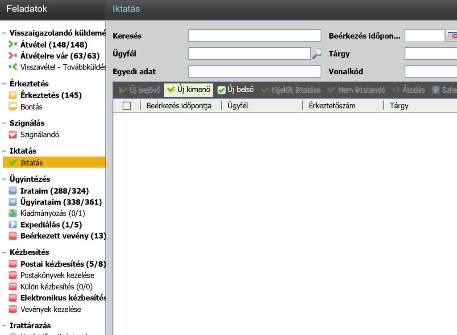Click the yellow icon beside Érkeztetés (145)

tap(12, 95)
